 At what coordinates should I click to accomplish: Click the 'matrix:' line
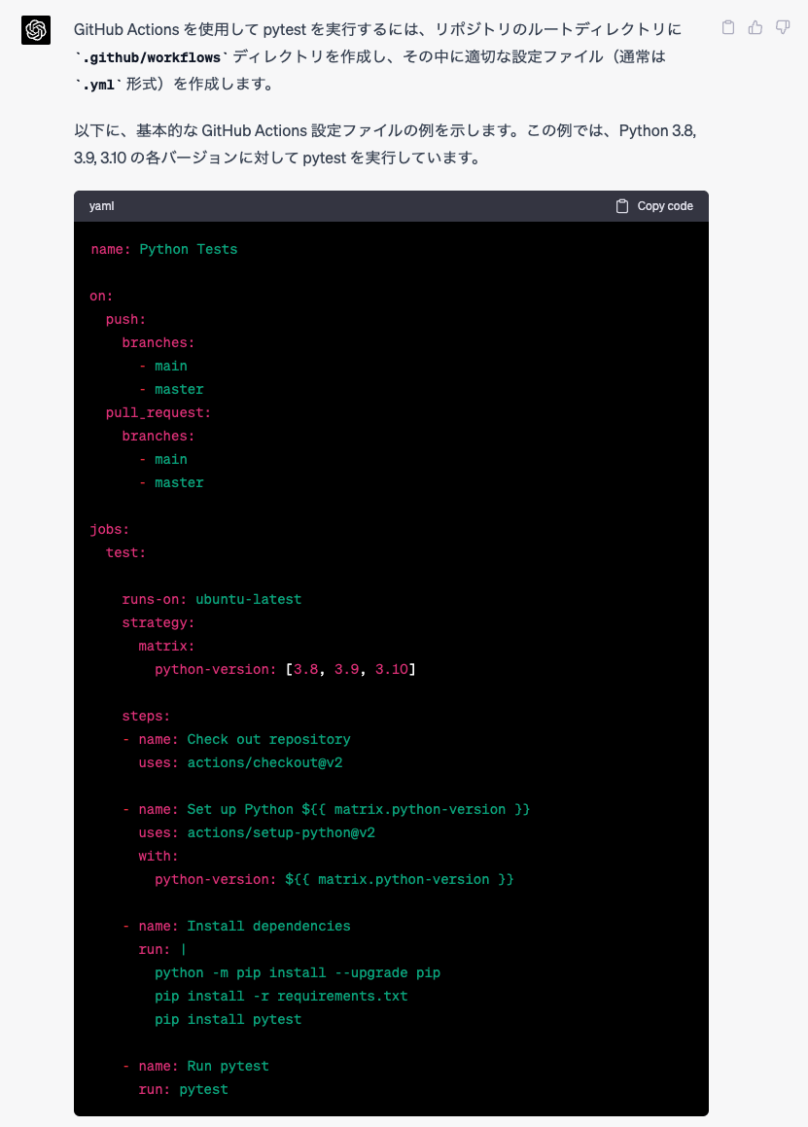point(167,647)
